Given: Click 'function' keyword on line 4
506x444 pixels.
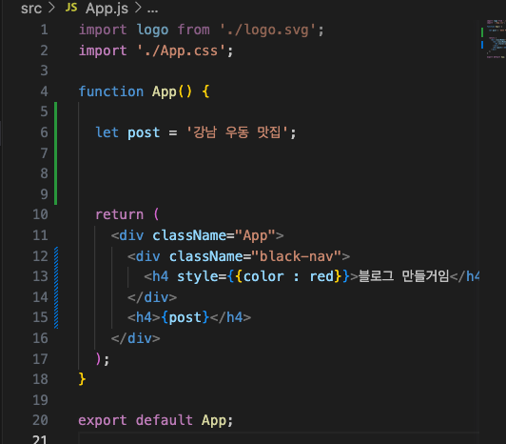Looking at the screenshot, I should coord(111,91).
